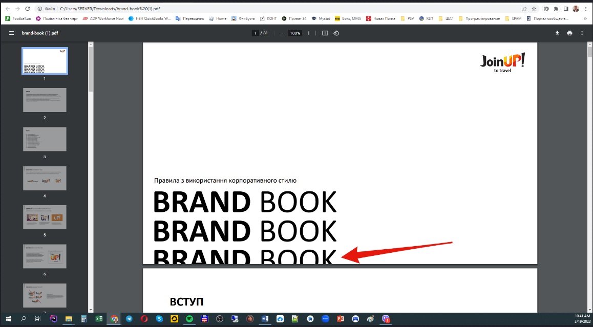Click the zoom out minus button
This screenshot has width=593, height=327.
click(x=281, y=33)
